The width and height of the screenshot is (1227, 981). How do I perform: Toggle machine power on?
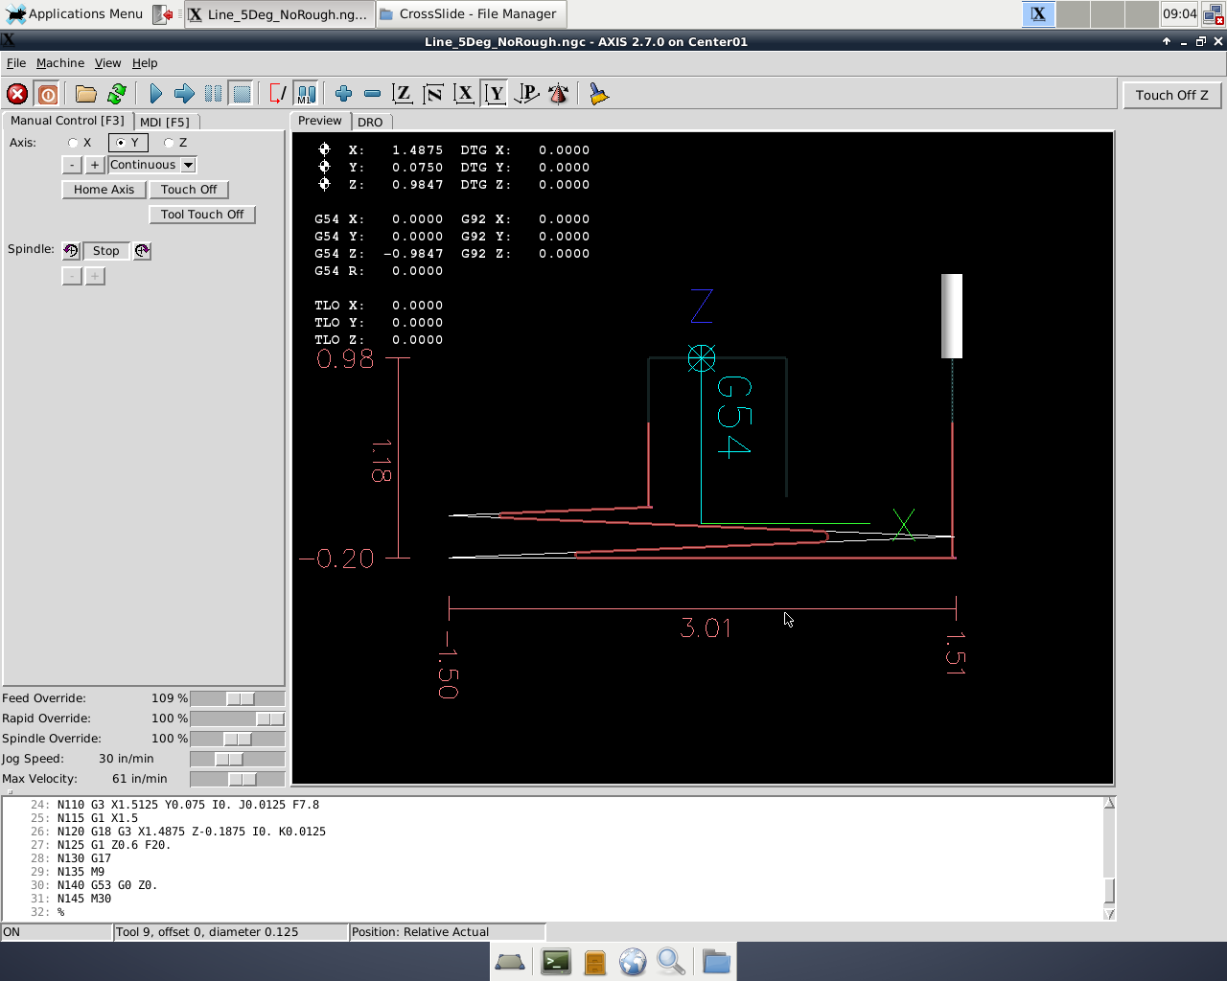coord(47,93)
